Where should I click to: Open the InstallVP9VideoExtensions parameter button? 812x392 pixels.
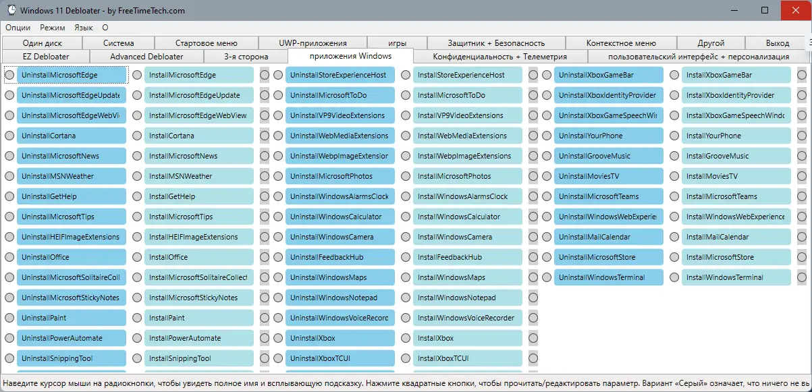pos(468,115)
